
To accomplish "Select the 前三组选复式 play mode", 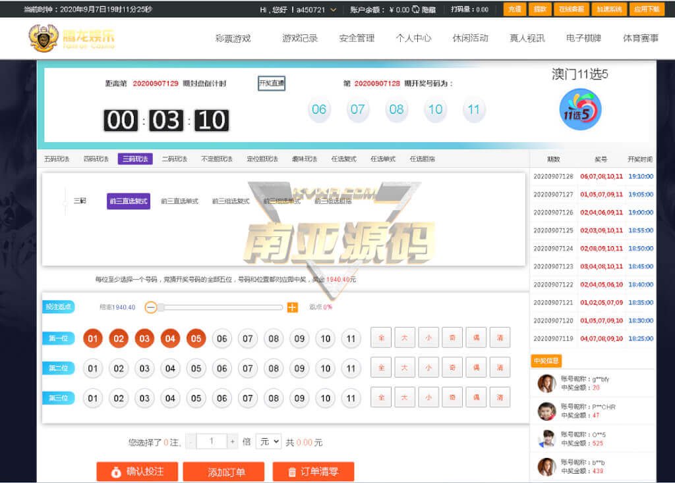I will [231, 201].
